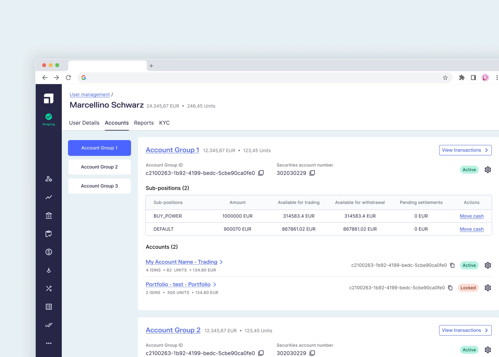Click the Pending settlements column header
499x357 pixels.
tap(421, 203)
